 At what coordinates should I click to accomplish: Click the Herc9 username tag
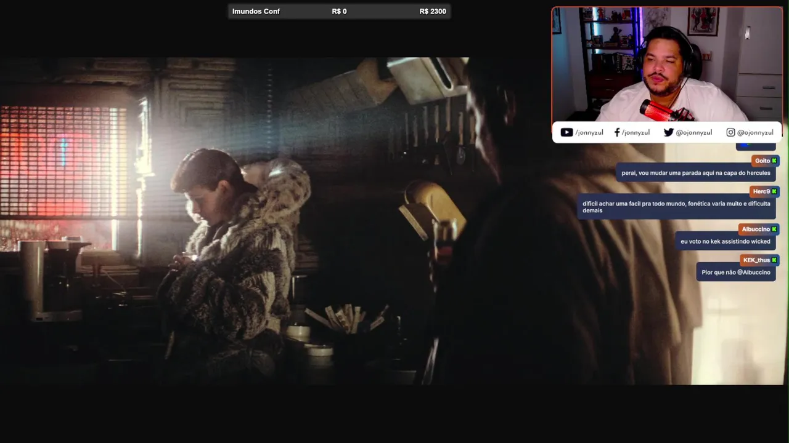(x=764, y=191)
